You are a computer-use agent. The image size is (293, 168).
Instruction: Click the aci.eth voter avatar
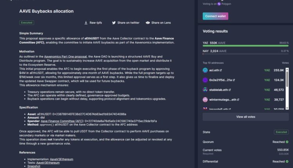(205, 70)
